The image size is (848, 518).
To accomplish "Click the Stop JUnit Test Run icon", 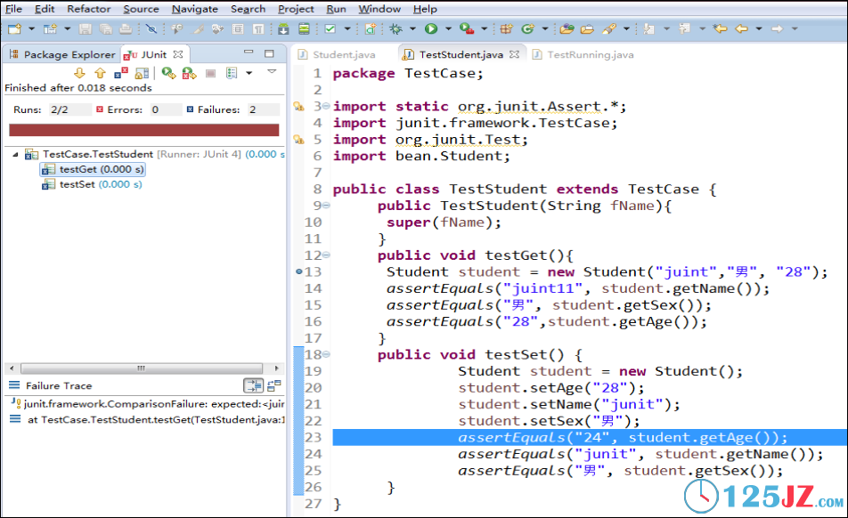I will pyautogui.click(x=211, y=73).
